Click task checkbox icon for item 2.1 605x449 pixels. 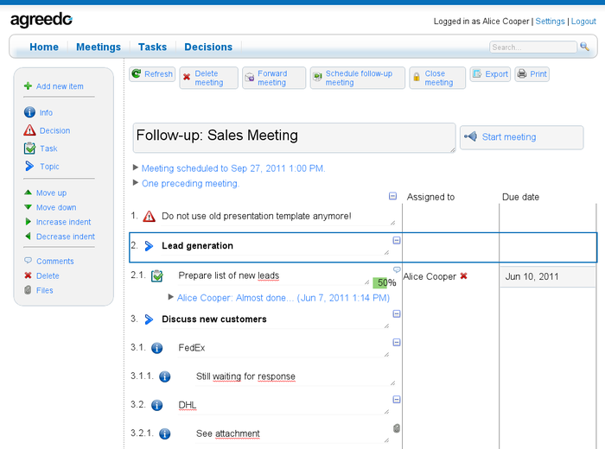point(157,276)
